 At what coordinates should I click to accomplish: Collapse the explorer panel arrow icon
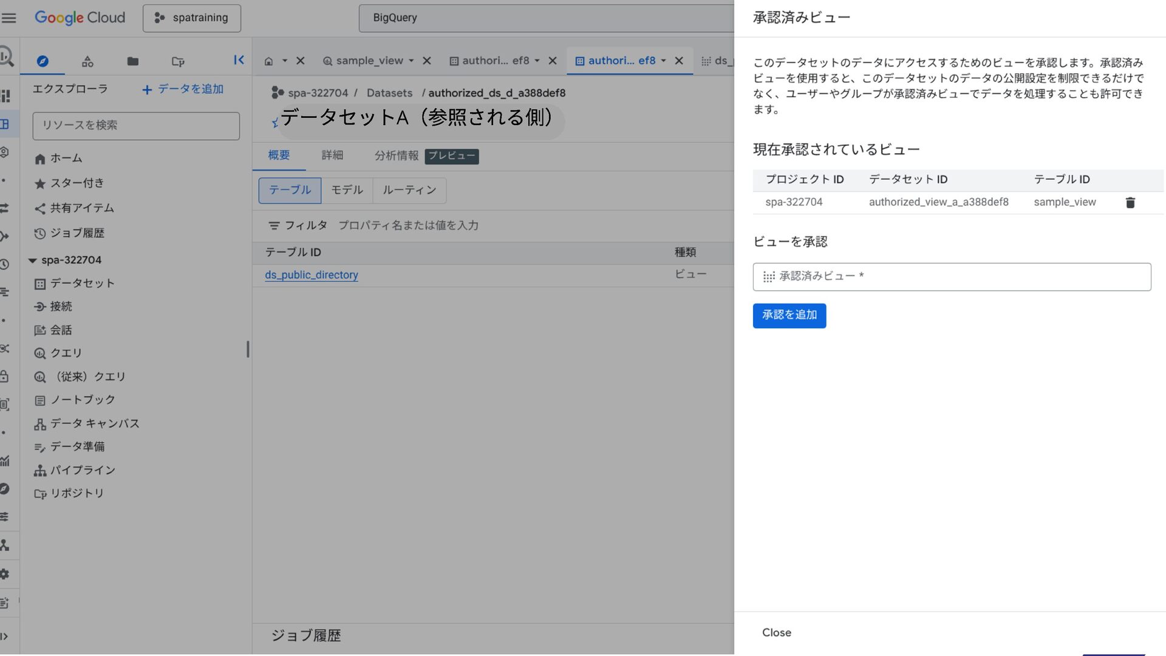(239, 60)
